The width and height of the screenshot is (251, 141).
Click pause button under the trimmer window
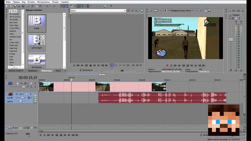click(x=86, y=65)
